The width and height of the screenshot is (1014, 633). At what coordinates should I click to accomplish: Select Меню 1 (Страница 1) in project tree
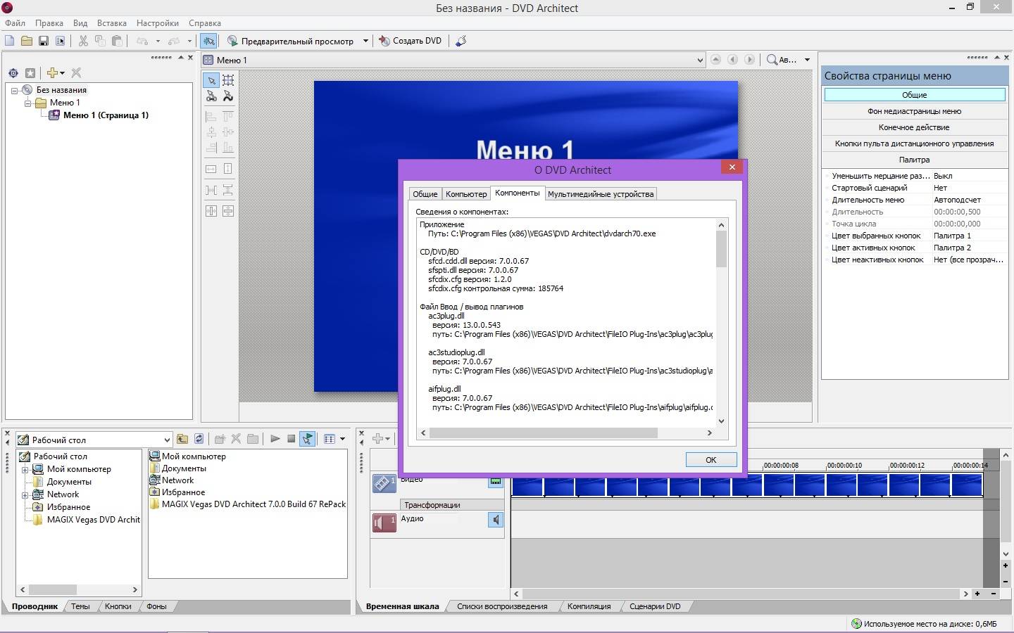pyautogui.click(x=106, y=115)
